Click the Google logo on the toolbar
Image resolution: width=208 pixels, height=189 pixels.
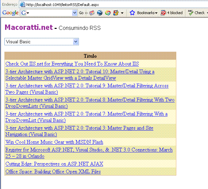[10, 13]
